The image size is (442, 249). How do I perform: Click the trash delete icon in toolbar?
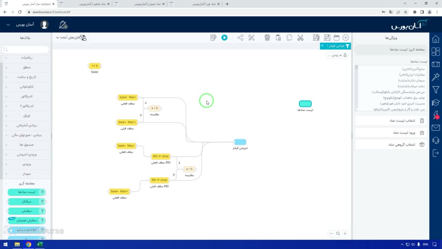point(267,38)
